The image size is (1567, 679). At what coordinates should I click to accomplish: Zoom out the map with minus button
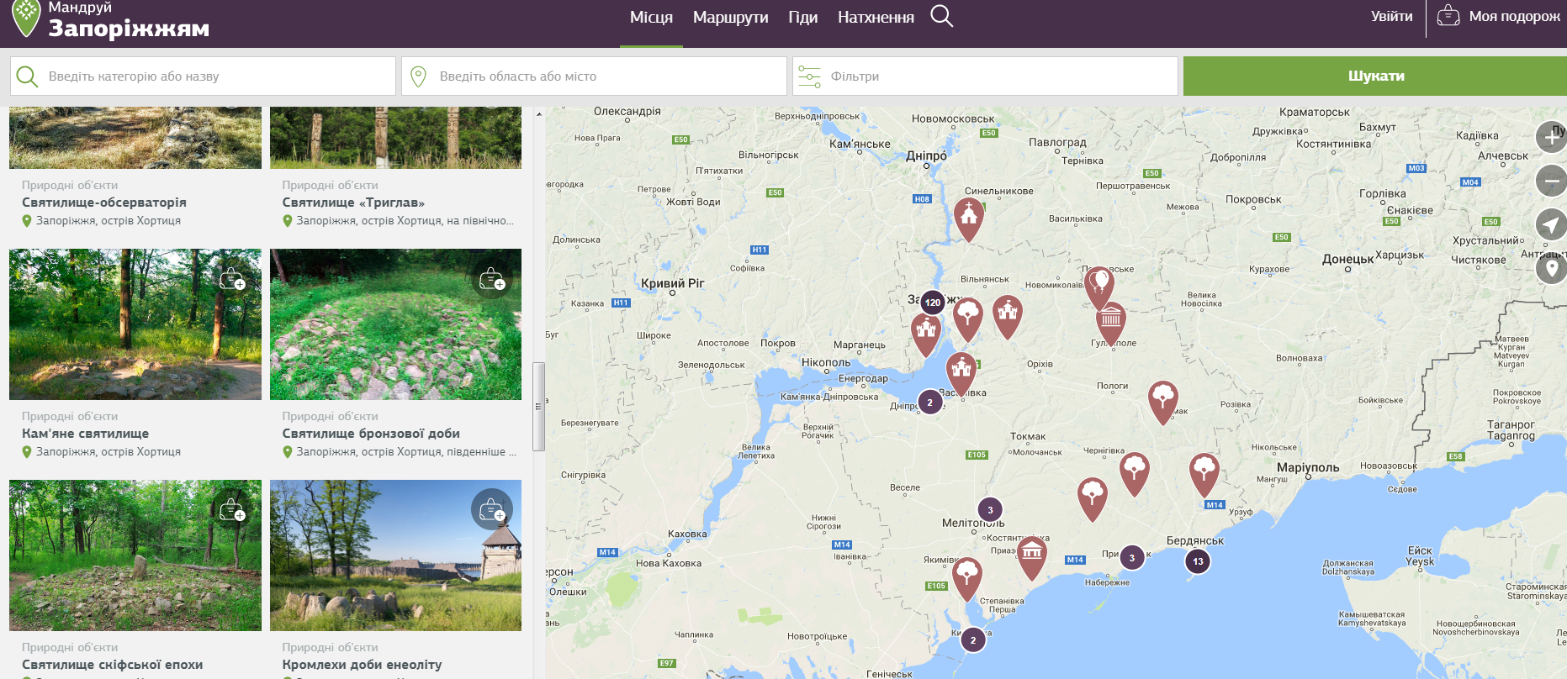pos(1552,181)
